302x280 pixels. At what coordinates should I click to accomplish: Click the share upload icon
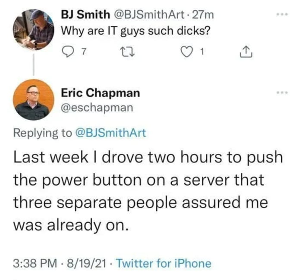pos(243,52)
